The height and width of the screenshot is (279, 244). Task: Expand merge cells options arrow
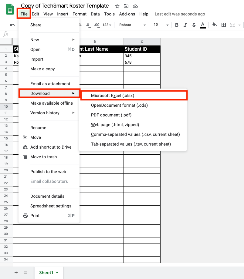(239, 25)
